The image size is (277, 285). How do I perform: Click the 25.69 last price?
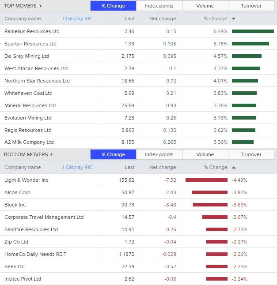click(x=128, y=105)
